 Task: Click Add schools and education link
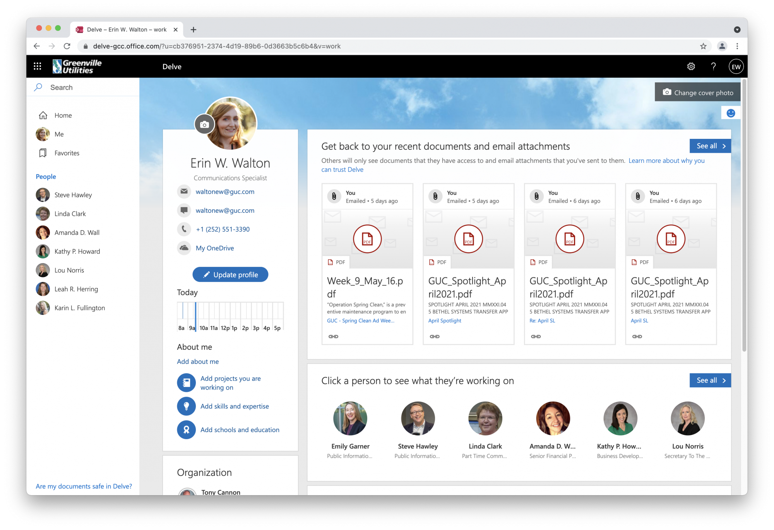tap(240, 430)
